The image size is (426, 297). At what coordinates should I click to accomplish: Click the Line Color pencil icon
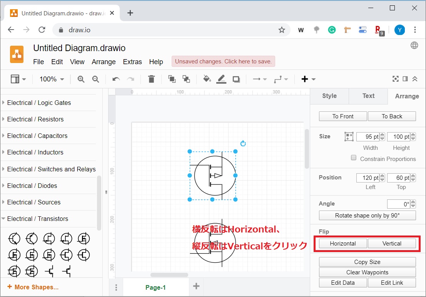pos(221,79)
